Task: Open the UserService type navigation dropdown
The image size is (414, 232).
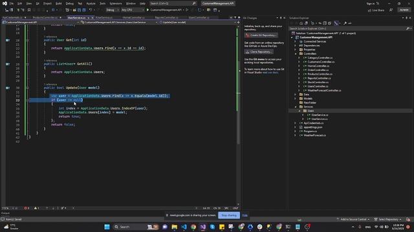Action: [x=119, y=23]
